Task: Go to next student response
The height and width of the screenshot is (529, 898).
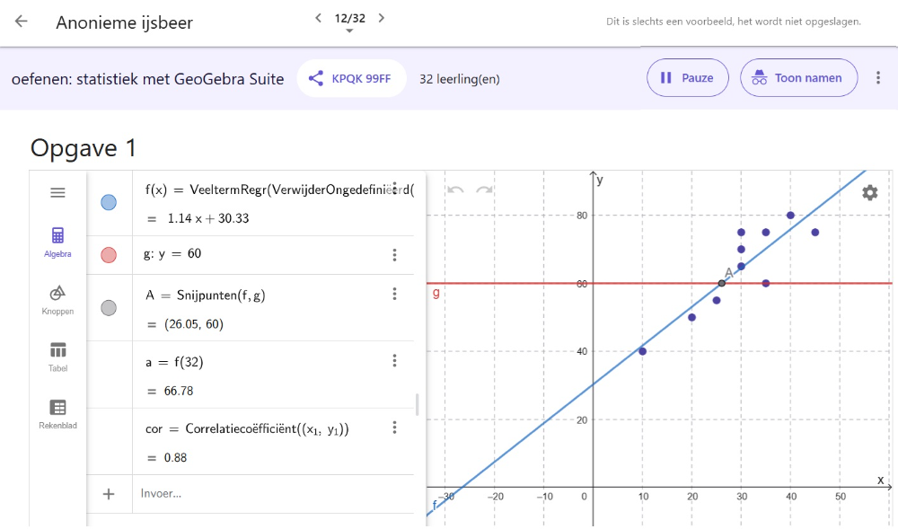Action: coord(382,18)
